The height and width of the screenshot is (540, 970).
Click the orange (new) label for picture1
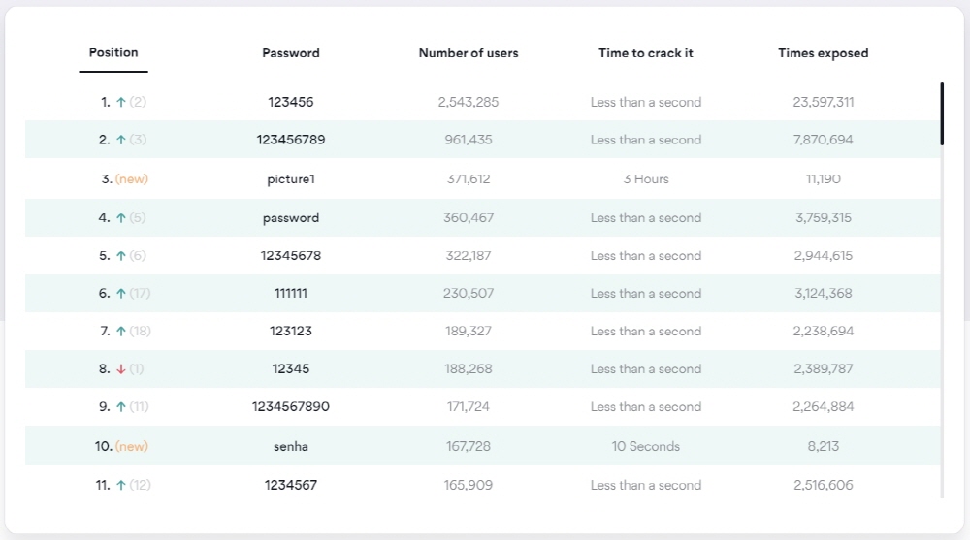[x=132, y=179]
